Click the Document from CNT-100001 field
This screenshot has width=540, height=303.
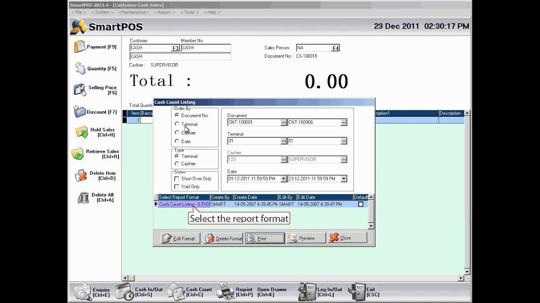pos(254,122)
